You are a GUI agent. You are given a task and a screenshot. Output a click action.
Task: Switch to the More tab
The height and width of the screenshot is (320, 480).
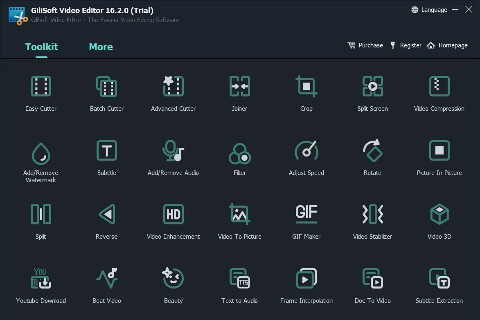point(101,47)
